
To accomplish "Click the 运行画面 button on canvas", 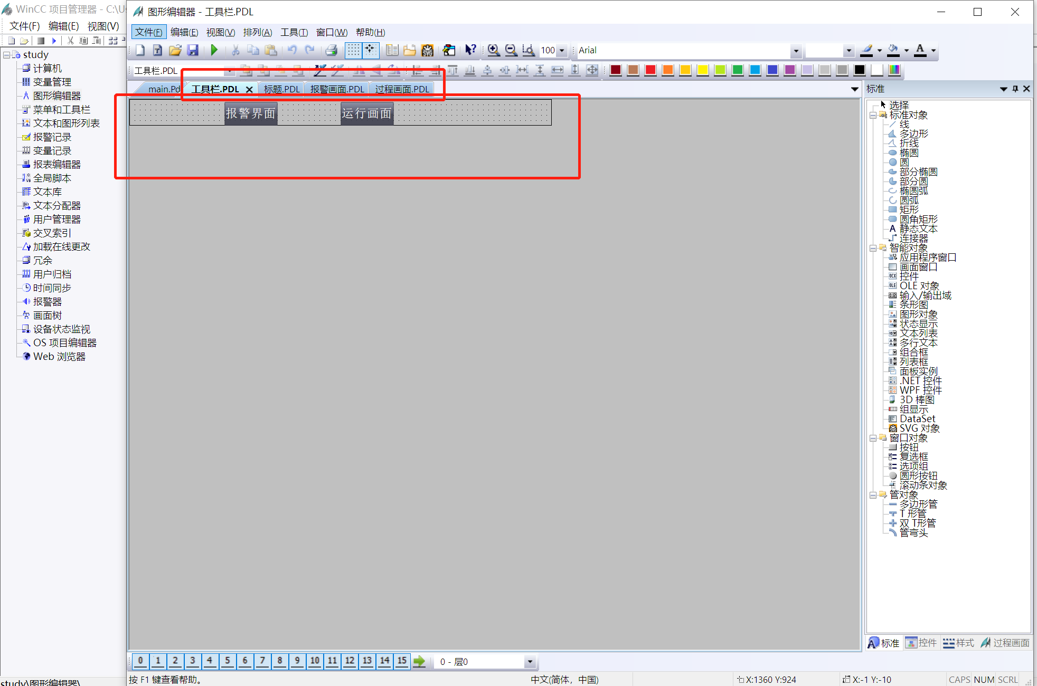I will 366,113.
